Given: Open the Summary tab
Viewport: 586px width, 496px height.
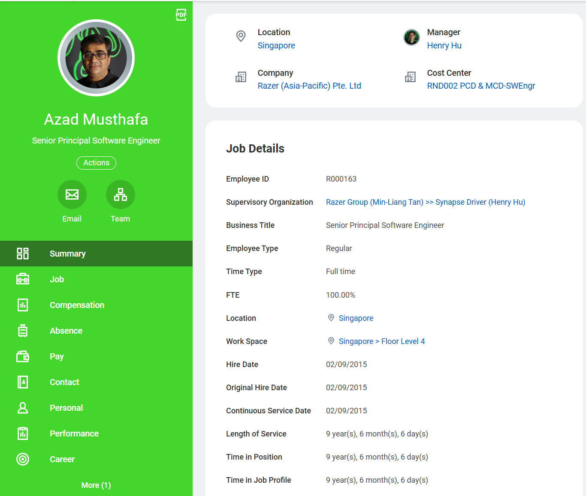Looking at the screenshot, I should (x=96, y=254).
